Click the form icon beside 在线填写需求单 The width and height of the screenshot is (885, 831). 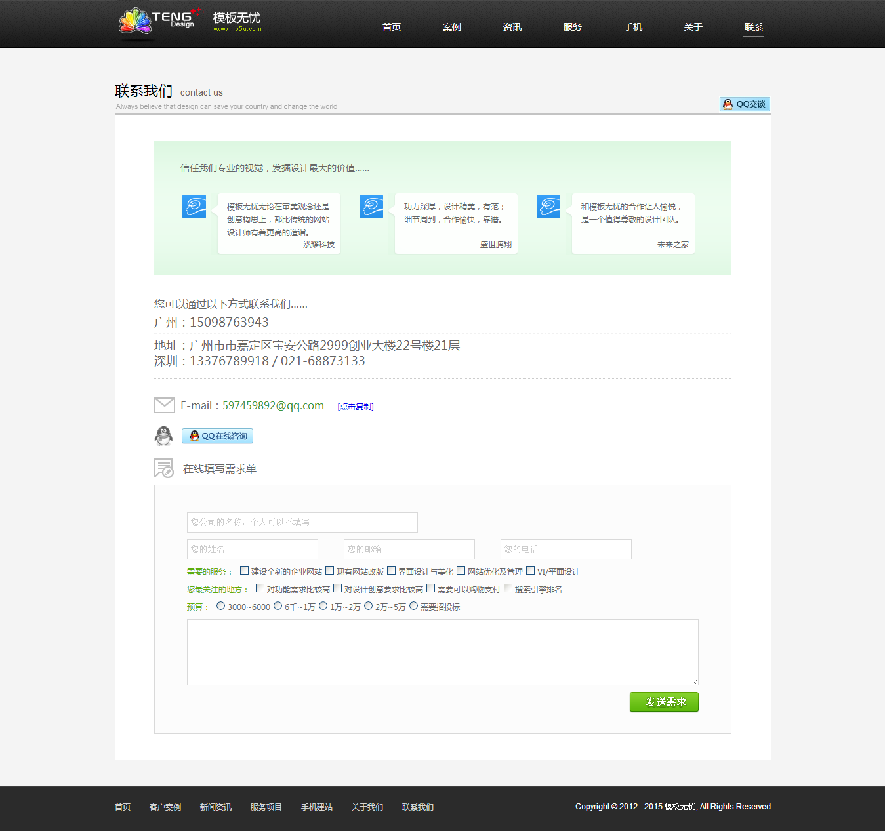coord(163,468)
